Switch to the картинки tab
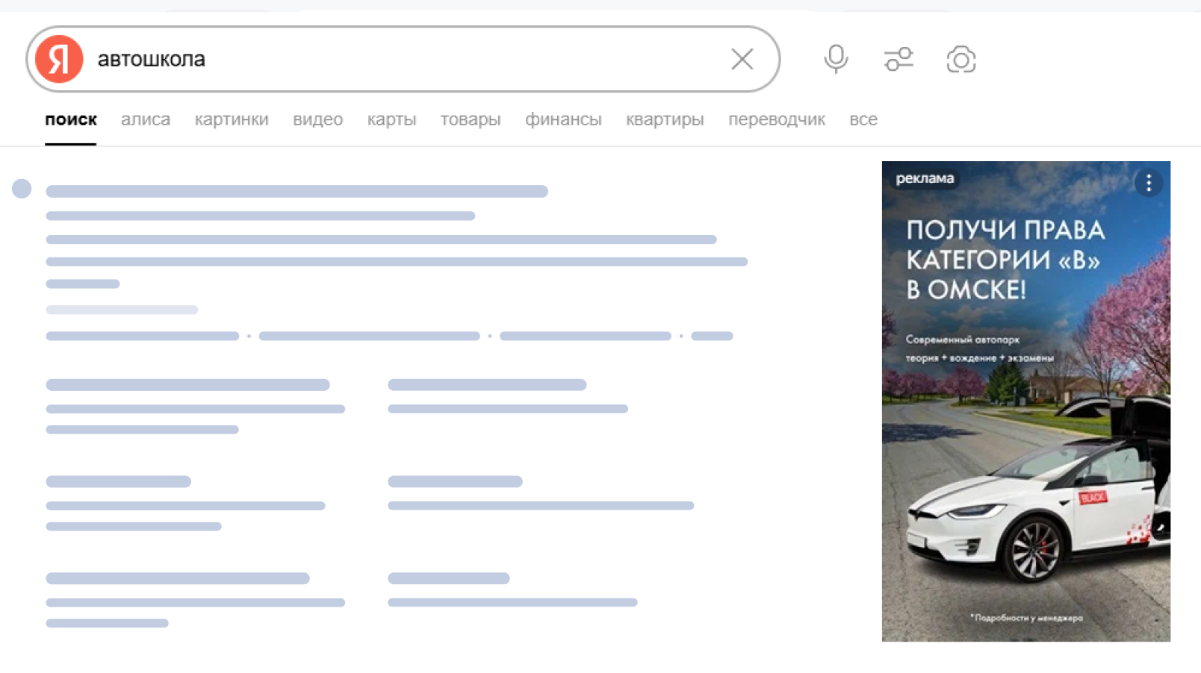The height and width of the screenshot is (673, 1201). click(232, 119)
